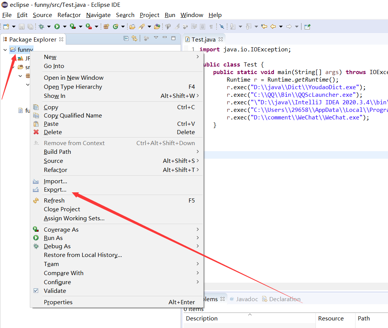Image resolution: width=388 pixels, height=328 pixels.
Task: Sort by the Resource column header
Action: 335,319
